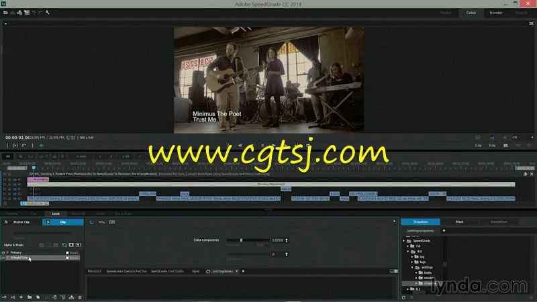Click the snapshot camera icon right of viewer

[x=505, y=146]
